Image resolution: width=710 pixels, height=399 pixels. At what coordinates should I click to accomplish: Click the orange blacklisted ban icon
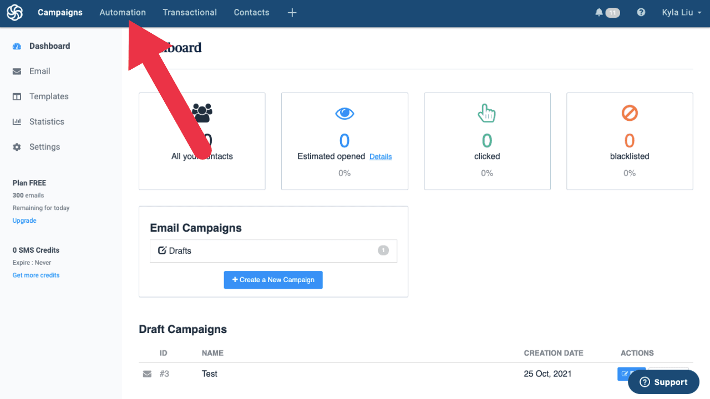630,114
